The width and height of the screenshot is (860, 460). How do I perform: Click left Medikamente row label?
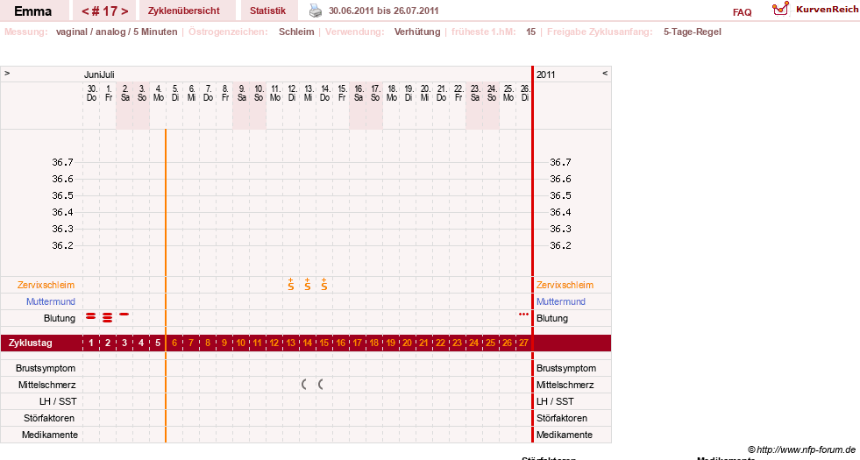pos(49,435)
